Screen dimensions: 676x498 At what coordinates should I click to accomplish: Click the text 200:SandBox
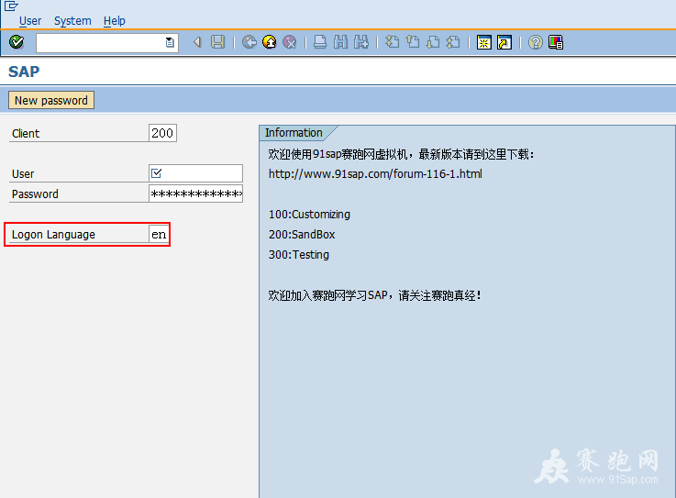tap(302, 235)
